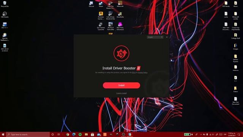Image resolution: width=243 pixels, height=137 pixels.
Task: Open the Recycle Bin desktop icon
Action: tap(5, 4)
